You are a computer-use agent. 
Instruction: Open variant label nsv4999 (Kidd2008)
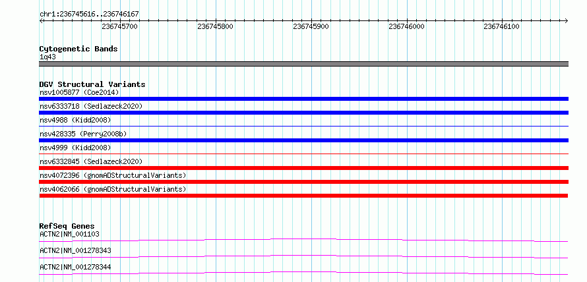75,148
